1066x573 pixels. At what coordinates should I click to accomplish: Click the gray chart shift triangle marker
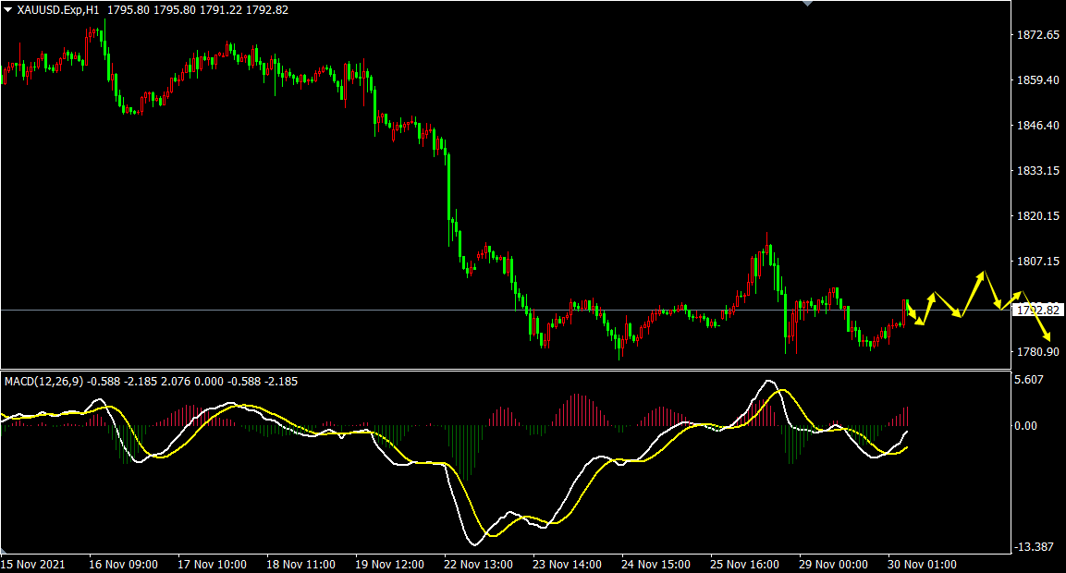[x=809, y=4]
